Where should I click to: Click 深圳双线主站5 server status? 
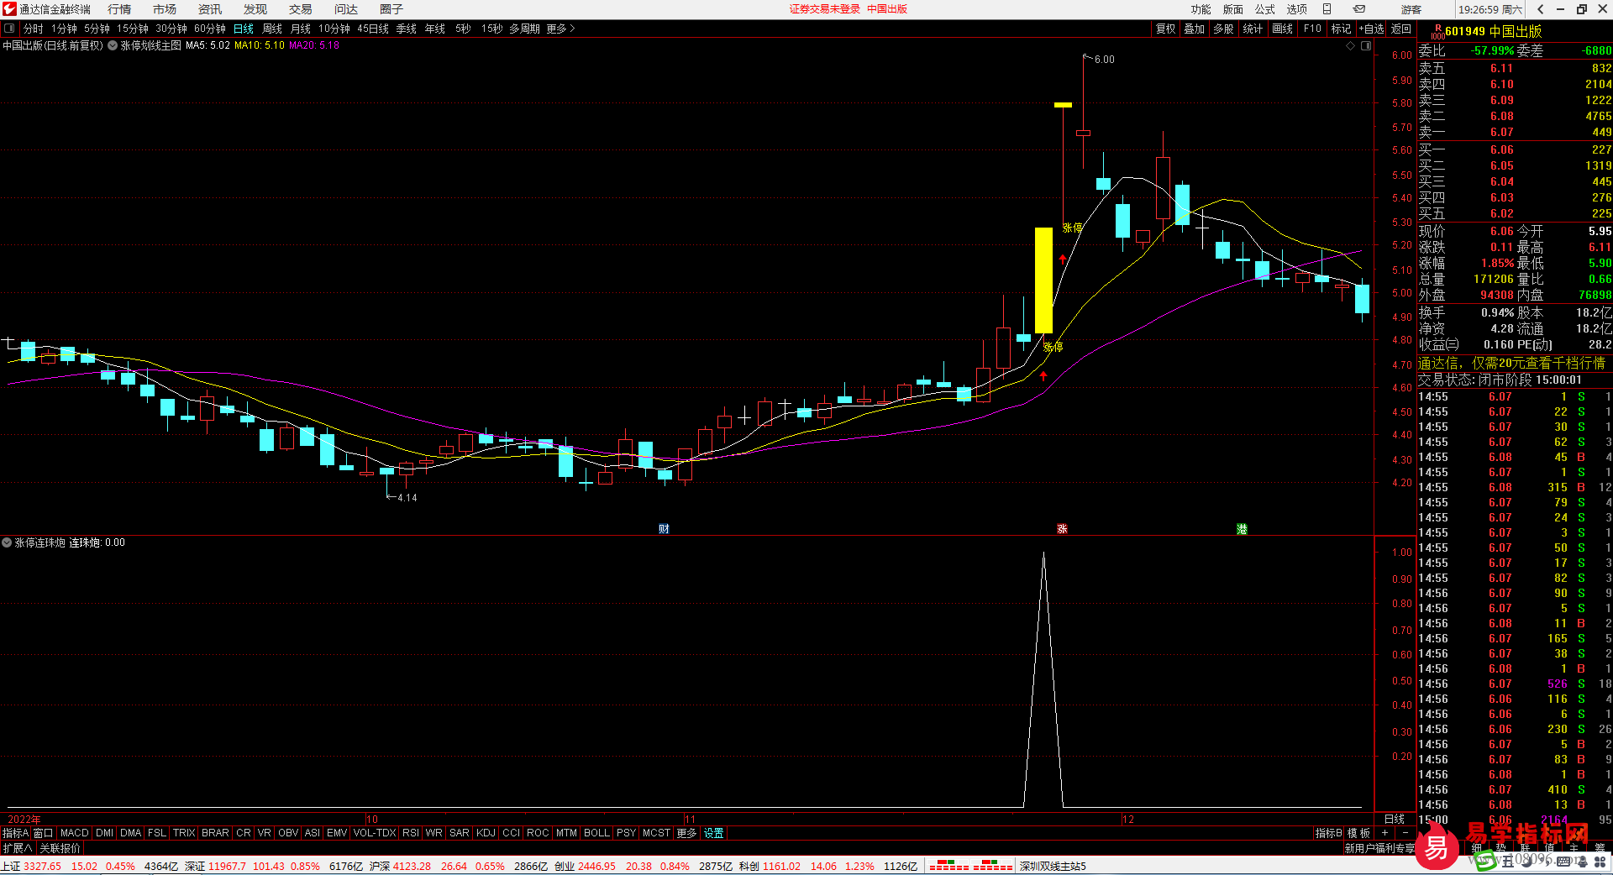click(x=1053, y=866)
